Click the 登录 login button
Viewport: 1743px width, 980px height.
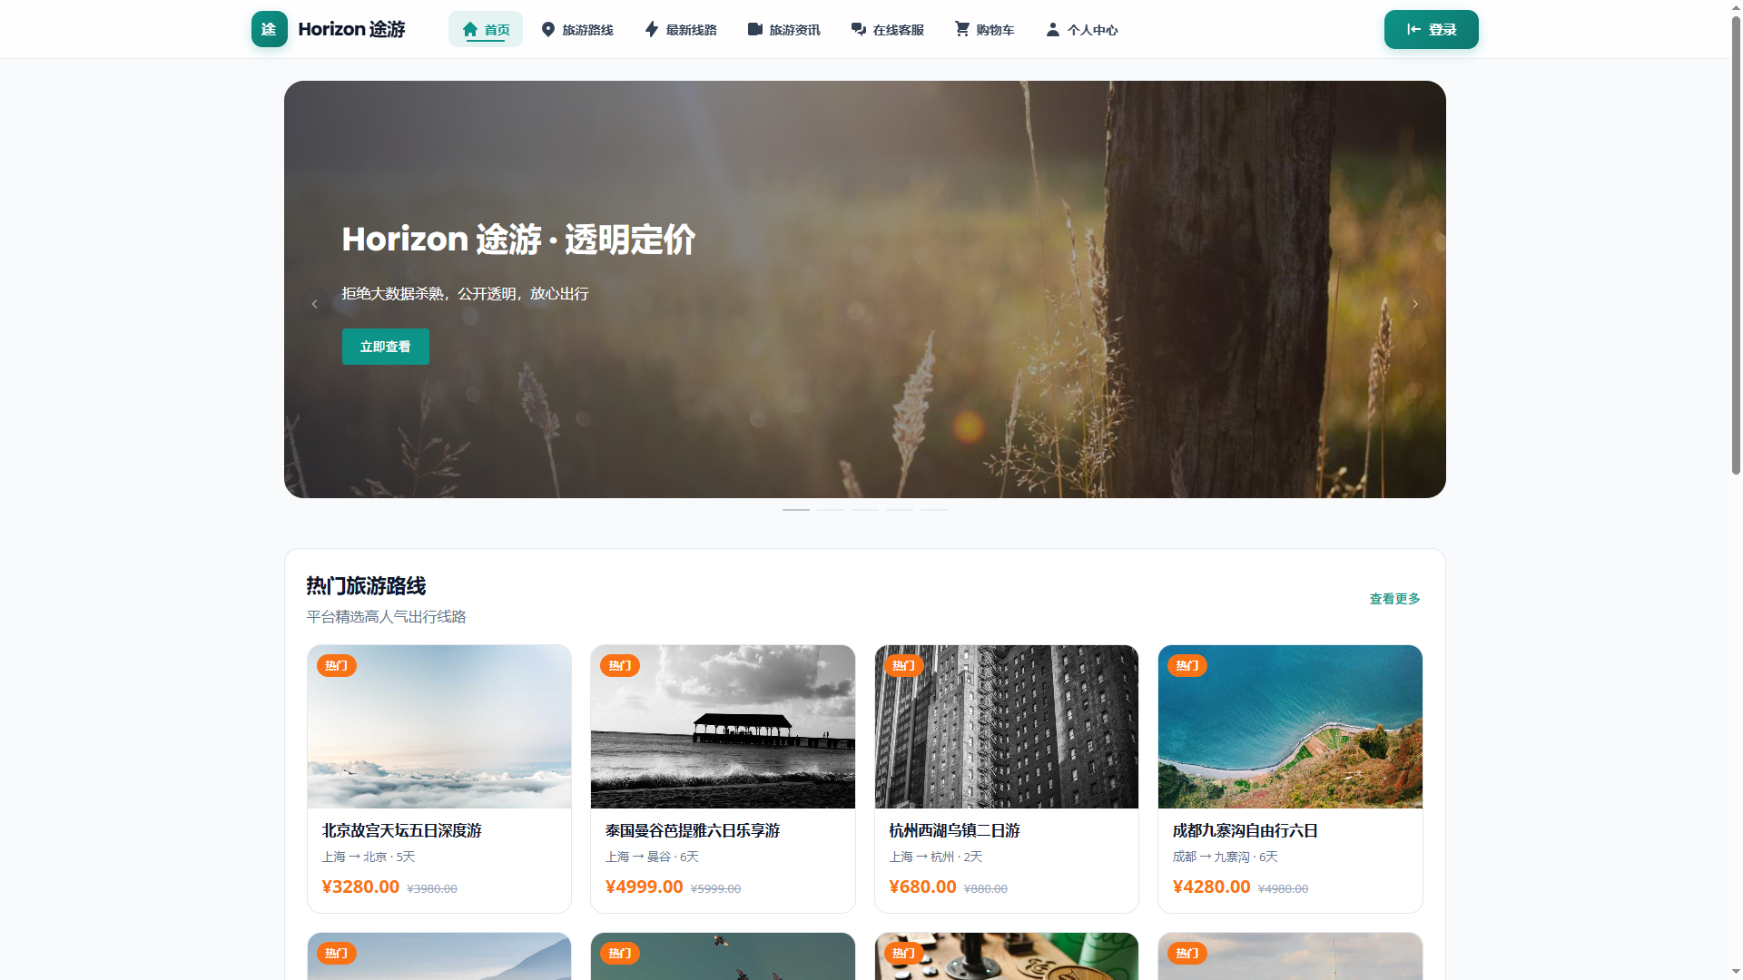(1431, 29)
